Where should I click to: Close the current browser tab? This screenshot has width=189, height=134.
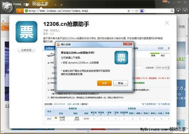tap(56, 5)
